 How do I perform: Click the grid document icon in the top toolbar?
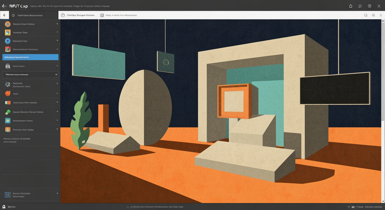click(x=102, y=15)
